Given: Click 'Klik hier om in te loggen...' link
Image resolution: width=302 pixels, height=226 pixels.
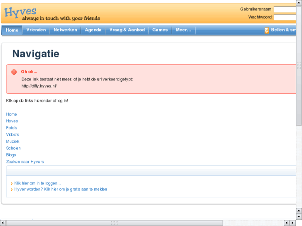Looking at the screenshot, I should [37, 183].
